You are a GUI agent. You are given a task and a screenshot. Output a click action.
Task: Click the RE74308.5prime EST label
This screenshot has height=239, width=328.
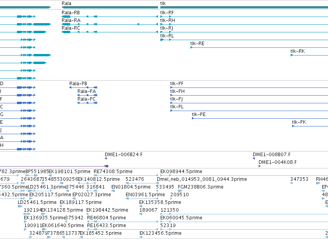click(x=113, y=172)
